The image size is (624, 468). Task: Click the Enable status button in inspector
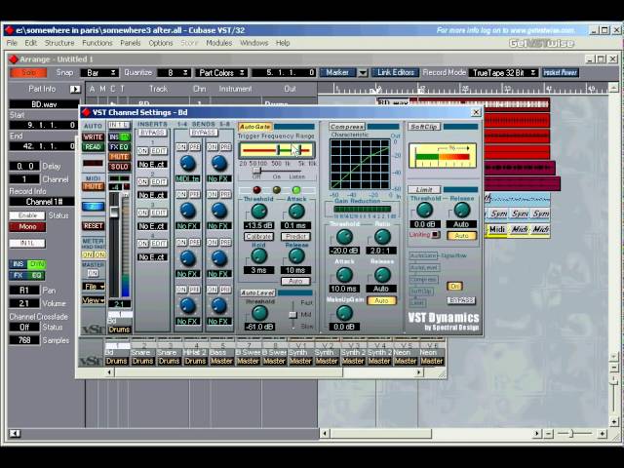pos(27,215)
